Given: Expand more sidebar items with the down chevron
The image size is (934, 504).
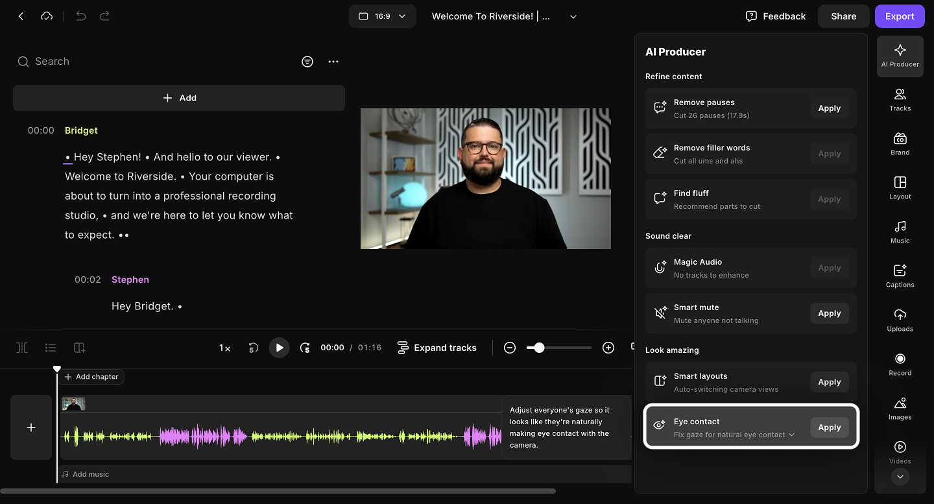Looking at the screenshot, I should coord(900,477).
